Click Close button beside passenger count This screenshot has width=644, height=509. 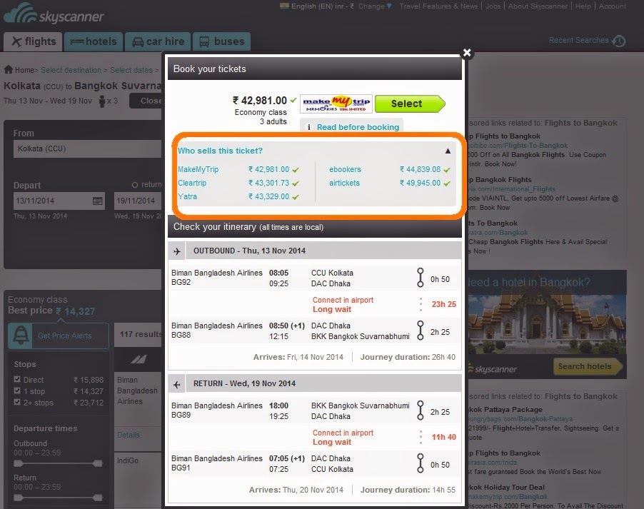click(x=146, y=101)
